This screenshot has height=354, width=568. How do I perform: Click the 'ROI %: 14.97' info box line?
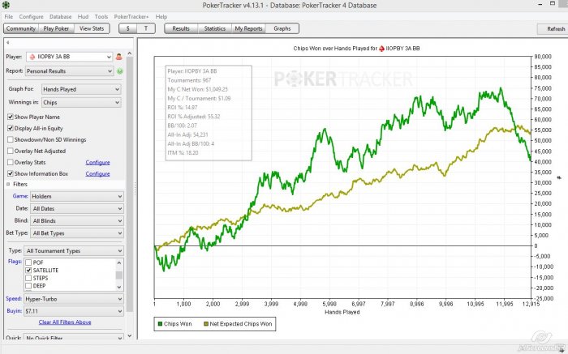(183, 108)
